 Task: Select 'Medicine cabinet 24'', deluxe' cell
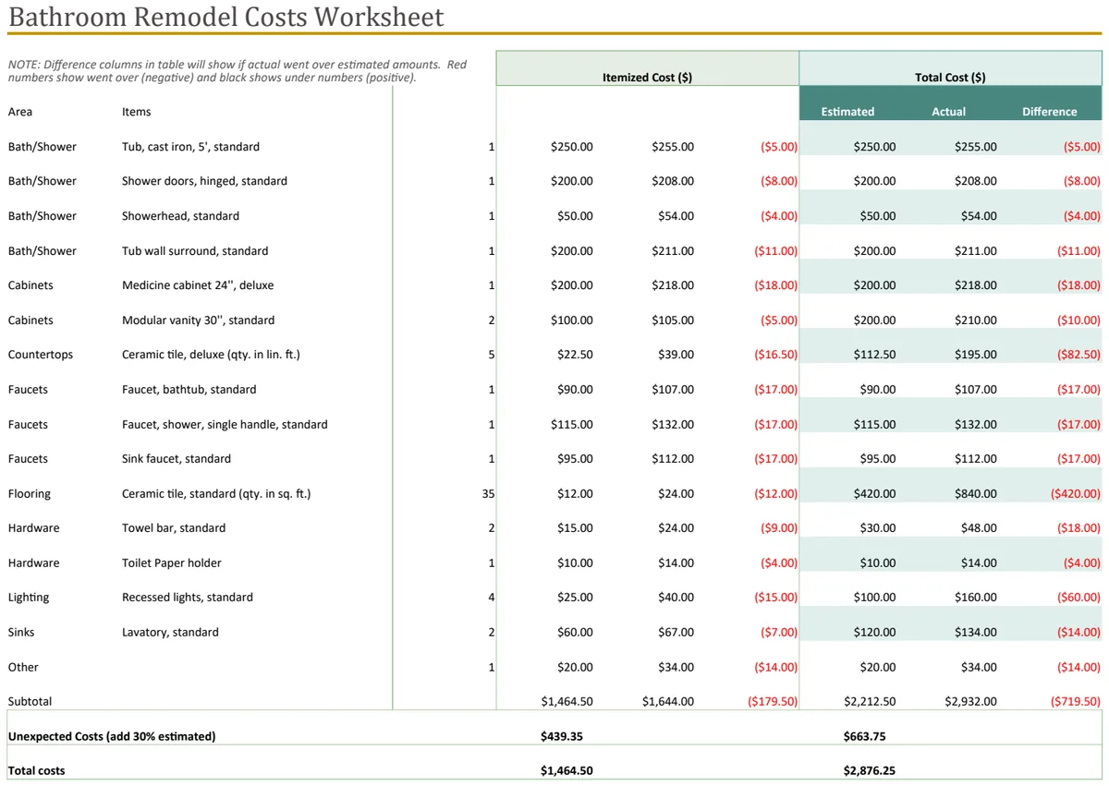198,285
